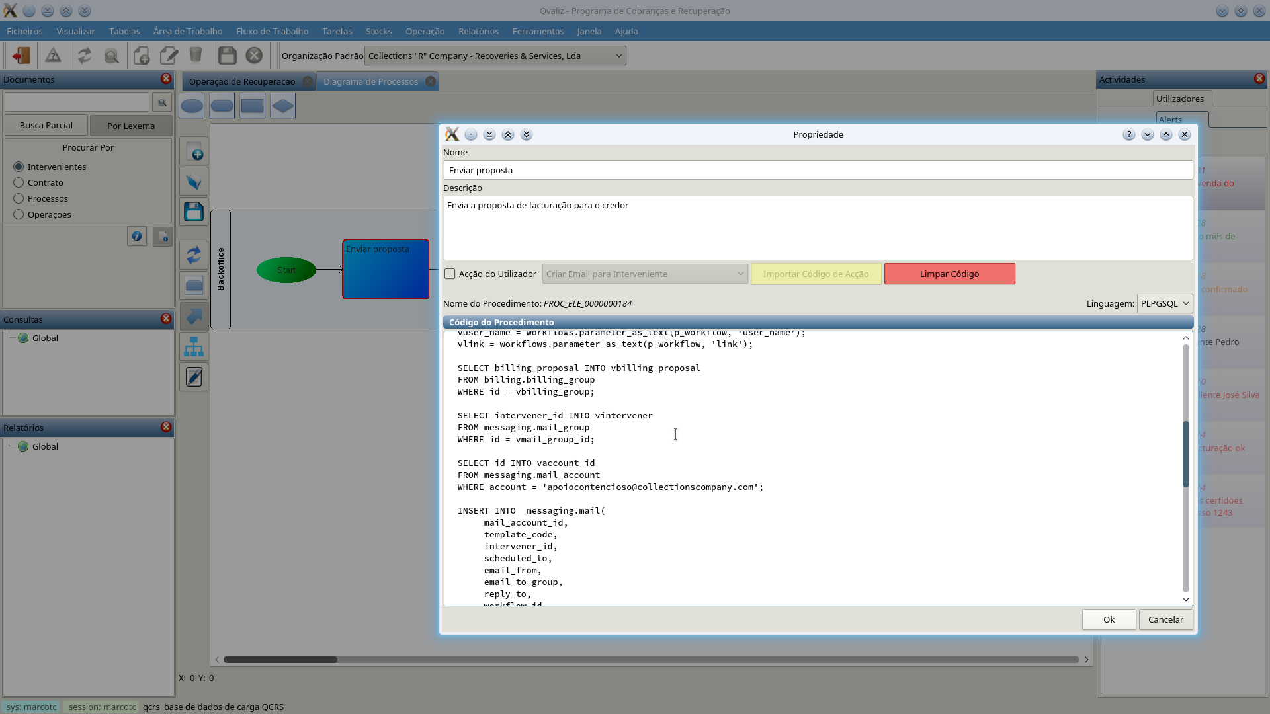The height and width of the screenshot is (714, 1270).
Task: Click the save floppy icon in main toolbar
Action: [x=227, y=56]
